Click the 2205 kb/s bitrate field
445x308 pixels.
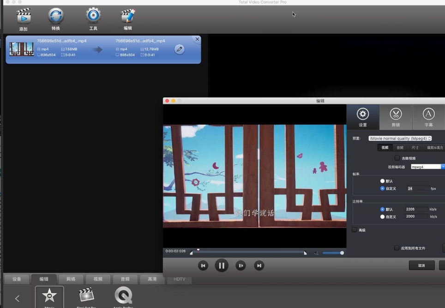416,209
